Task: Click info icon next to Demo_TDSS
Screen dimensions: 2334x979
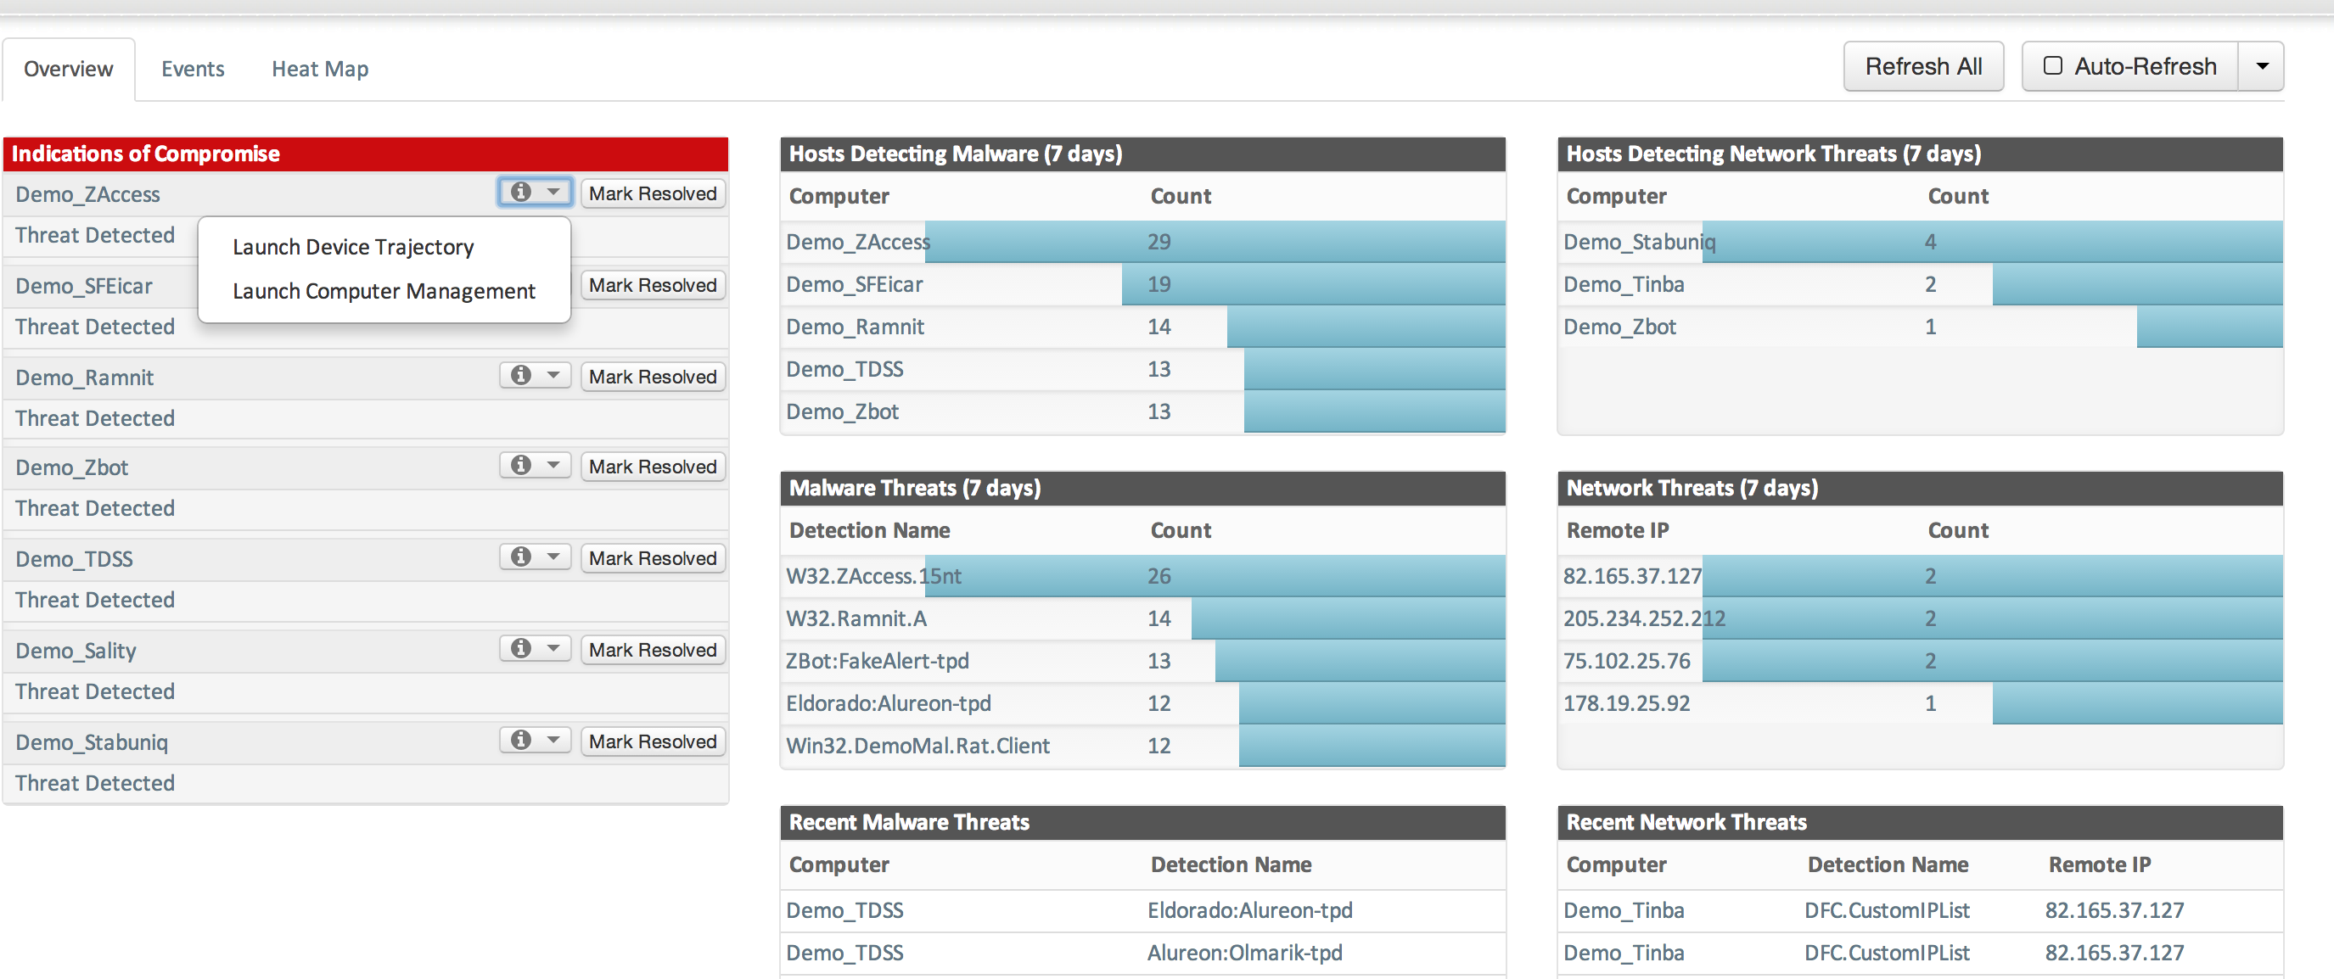Action: point(521,557)
